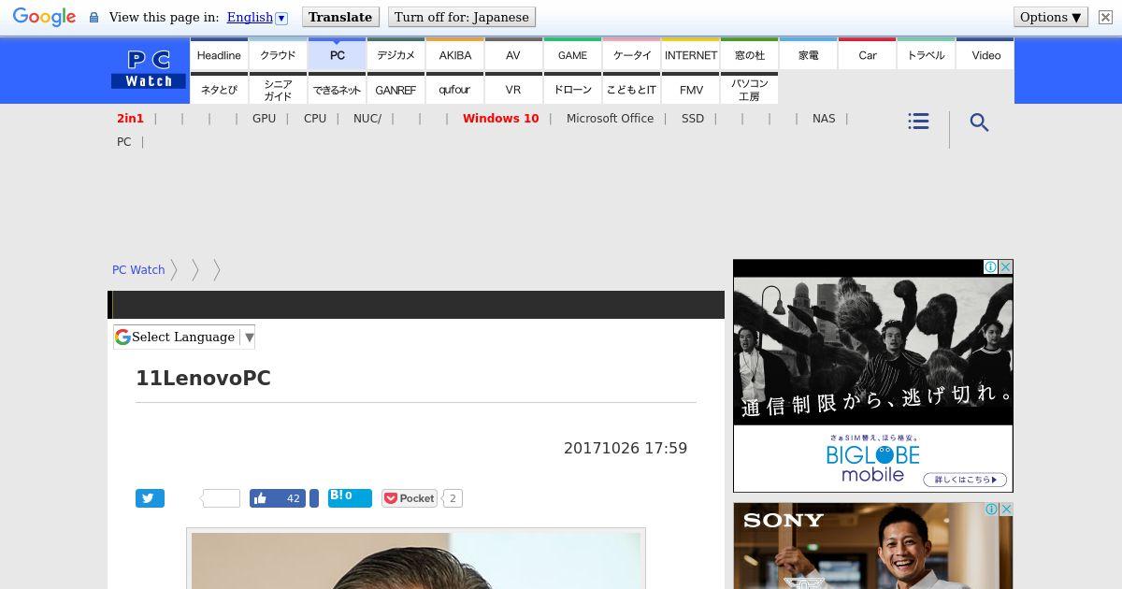Click the NUC/ topic link

(x=367, y=119)
